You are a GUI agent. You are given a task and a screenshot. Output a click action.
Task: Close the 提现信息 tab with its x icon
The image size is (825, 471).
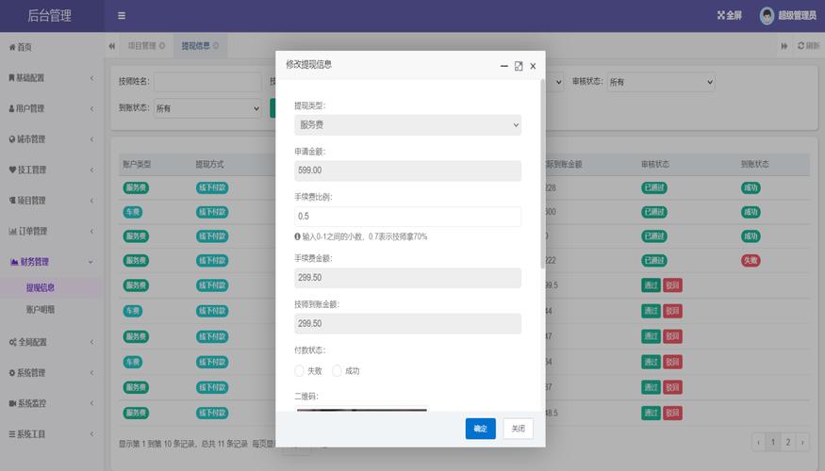pyautogui.click(x=216, y=46)
